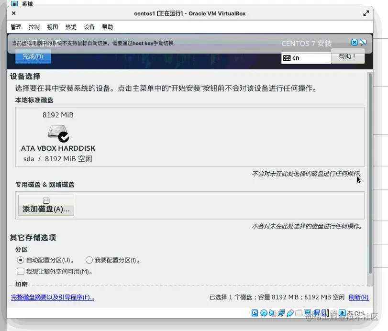The height and width of the screenshot is (331, 388).
Task: Click the 完成(D) done button
Action: tap(33, 56)
